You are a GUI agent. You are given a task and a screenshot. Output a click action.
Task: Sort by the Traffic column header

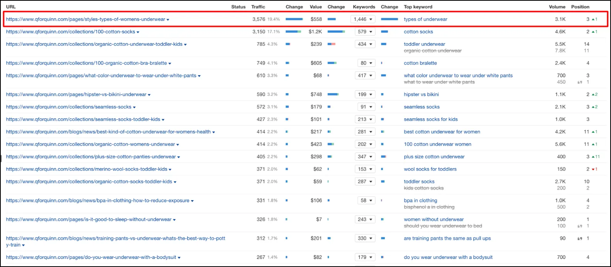coord(258,7)
